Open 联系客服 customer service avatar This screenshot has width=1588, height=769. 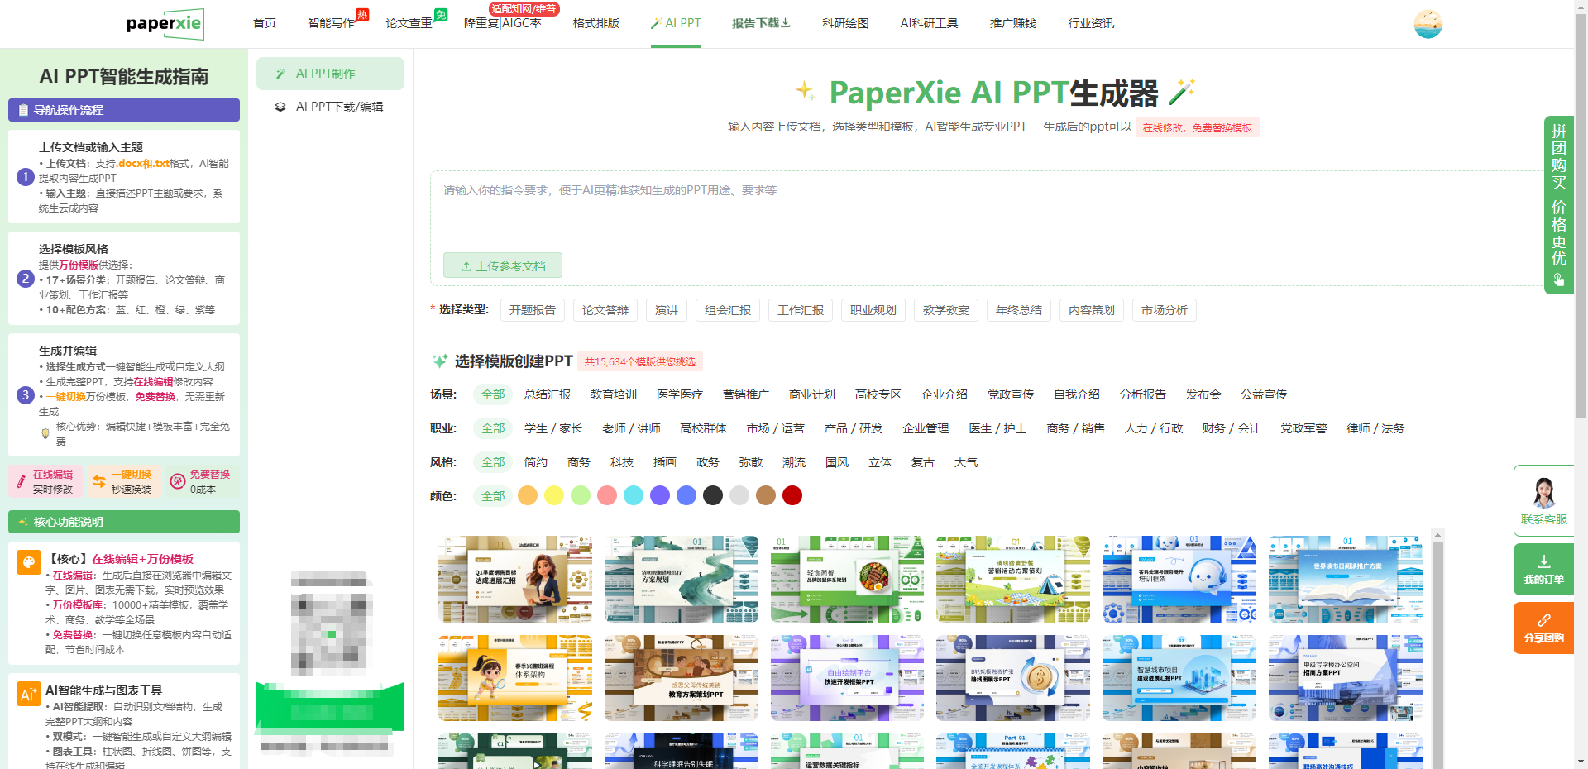(1543, 493)
